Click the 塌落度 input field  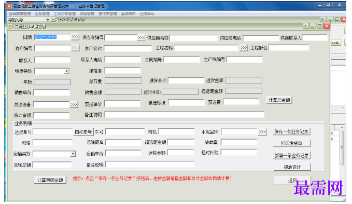(122, 71)
